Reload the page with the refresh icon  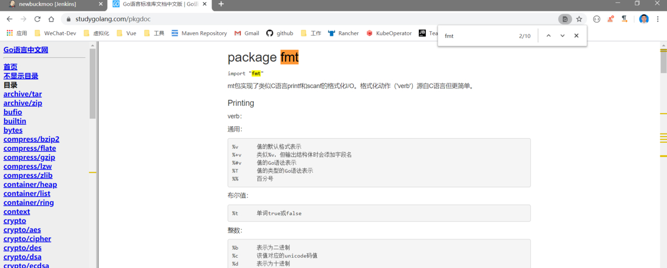coord(38,19)
